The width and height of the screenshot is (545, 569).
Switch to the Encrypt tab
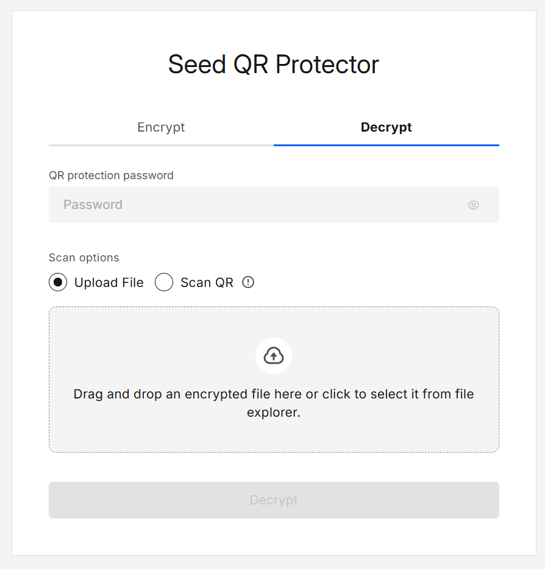[161, 127]
